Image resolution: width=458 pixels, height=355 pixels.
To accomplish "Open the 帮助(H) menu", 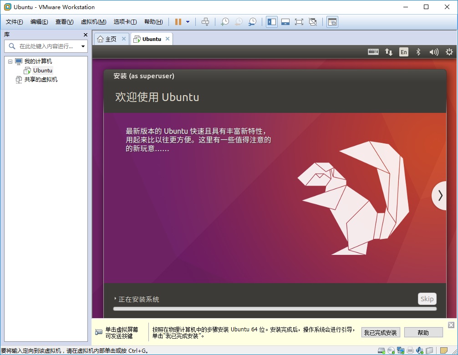I will coord(153,22).
